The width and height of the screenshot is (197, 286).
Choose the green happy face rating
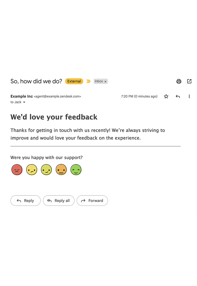(x=76, y=170)
